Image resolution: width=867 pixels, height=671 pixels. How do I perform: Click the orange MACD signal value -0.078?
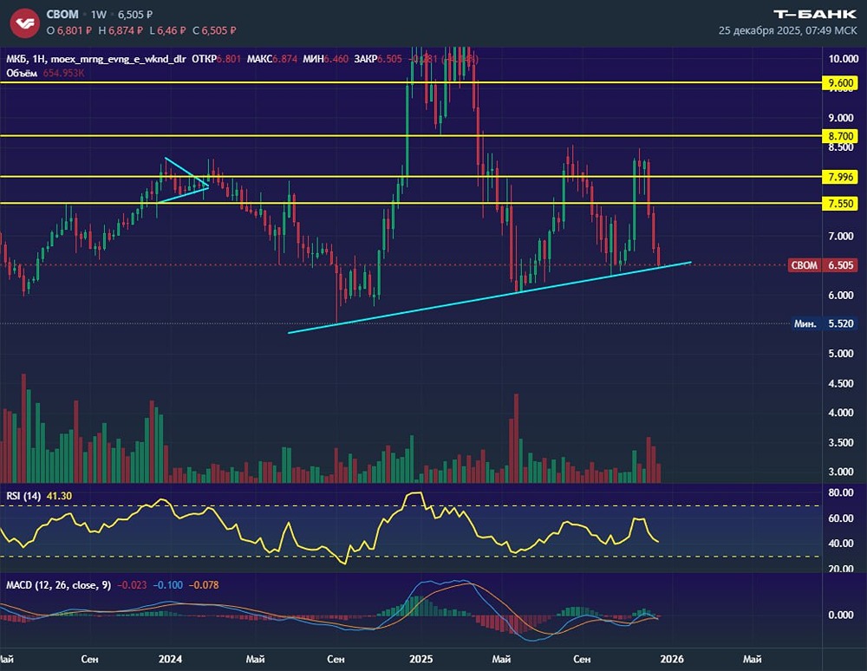pos(204,585)
